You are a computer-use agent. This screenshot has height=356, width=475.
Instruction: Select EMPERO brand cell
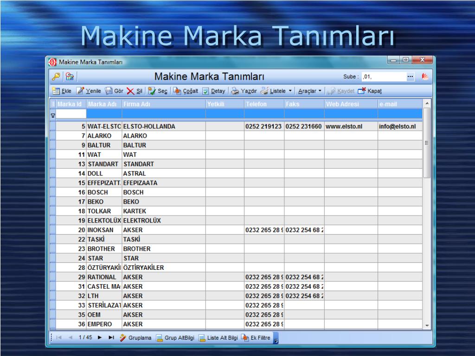pyautogui.click(x=104, y=324)
